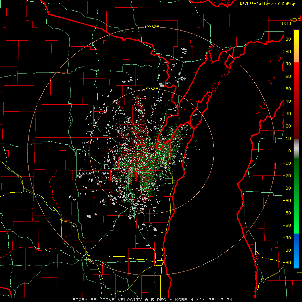This screenshot has height=302, width=302.
Task: Select the 60 value on the velocity scale
Action: click(x=288, y=76)
